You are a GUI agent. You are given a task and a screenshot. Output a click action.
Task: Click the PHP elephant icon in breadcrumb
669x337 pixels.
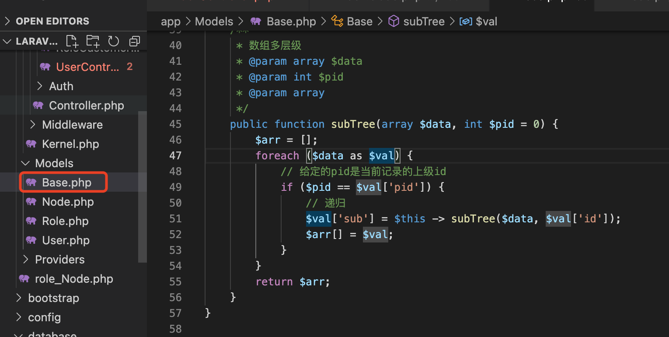point(255,21)
